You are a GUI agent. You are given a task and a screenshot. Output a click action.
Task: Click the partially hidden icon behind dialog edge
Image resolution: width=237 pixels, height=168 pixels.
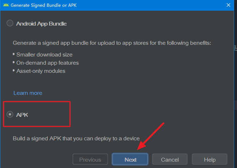coord(236,48)
